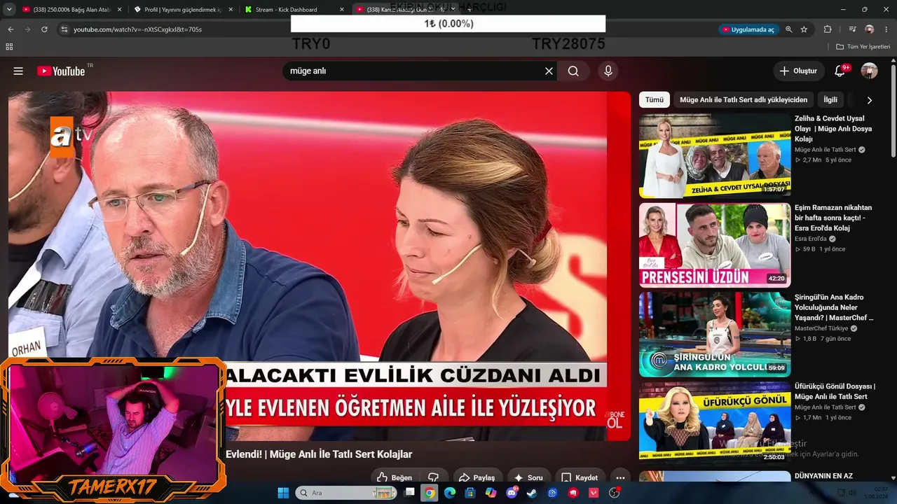Open 'Zeliha & Cevdet Uysal Olayı' video thumbnail
897x504 pixels.
click(715, 155)
